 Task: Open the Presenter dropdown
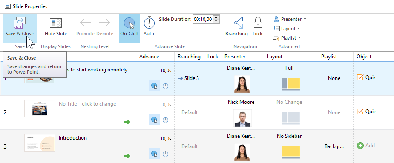click(x=290, y=19)
